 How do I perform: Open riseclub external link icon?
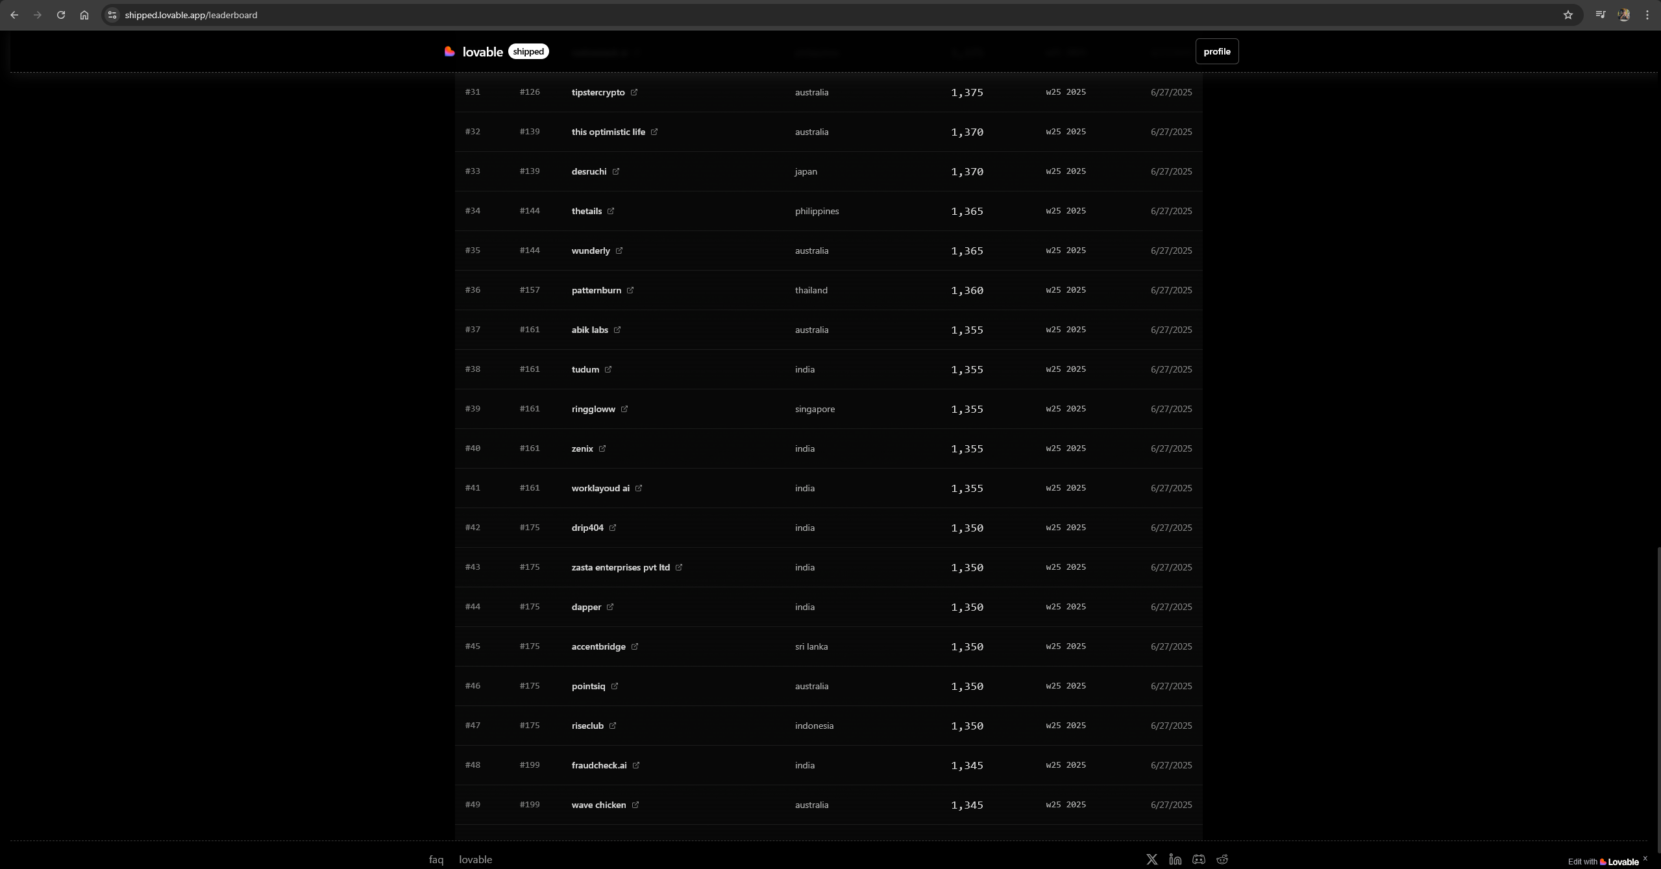pyautogui.click(x=613, y=726)
